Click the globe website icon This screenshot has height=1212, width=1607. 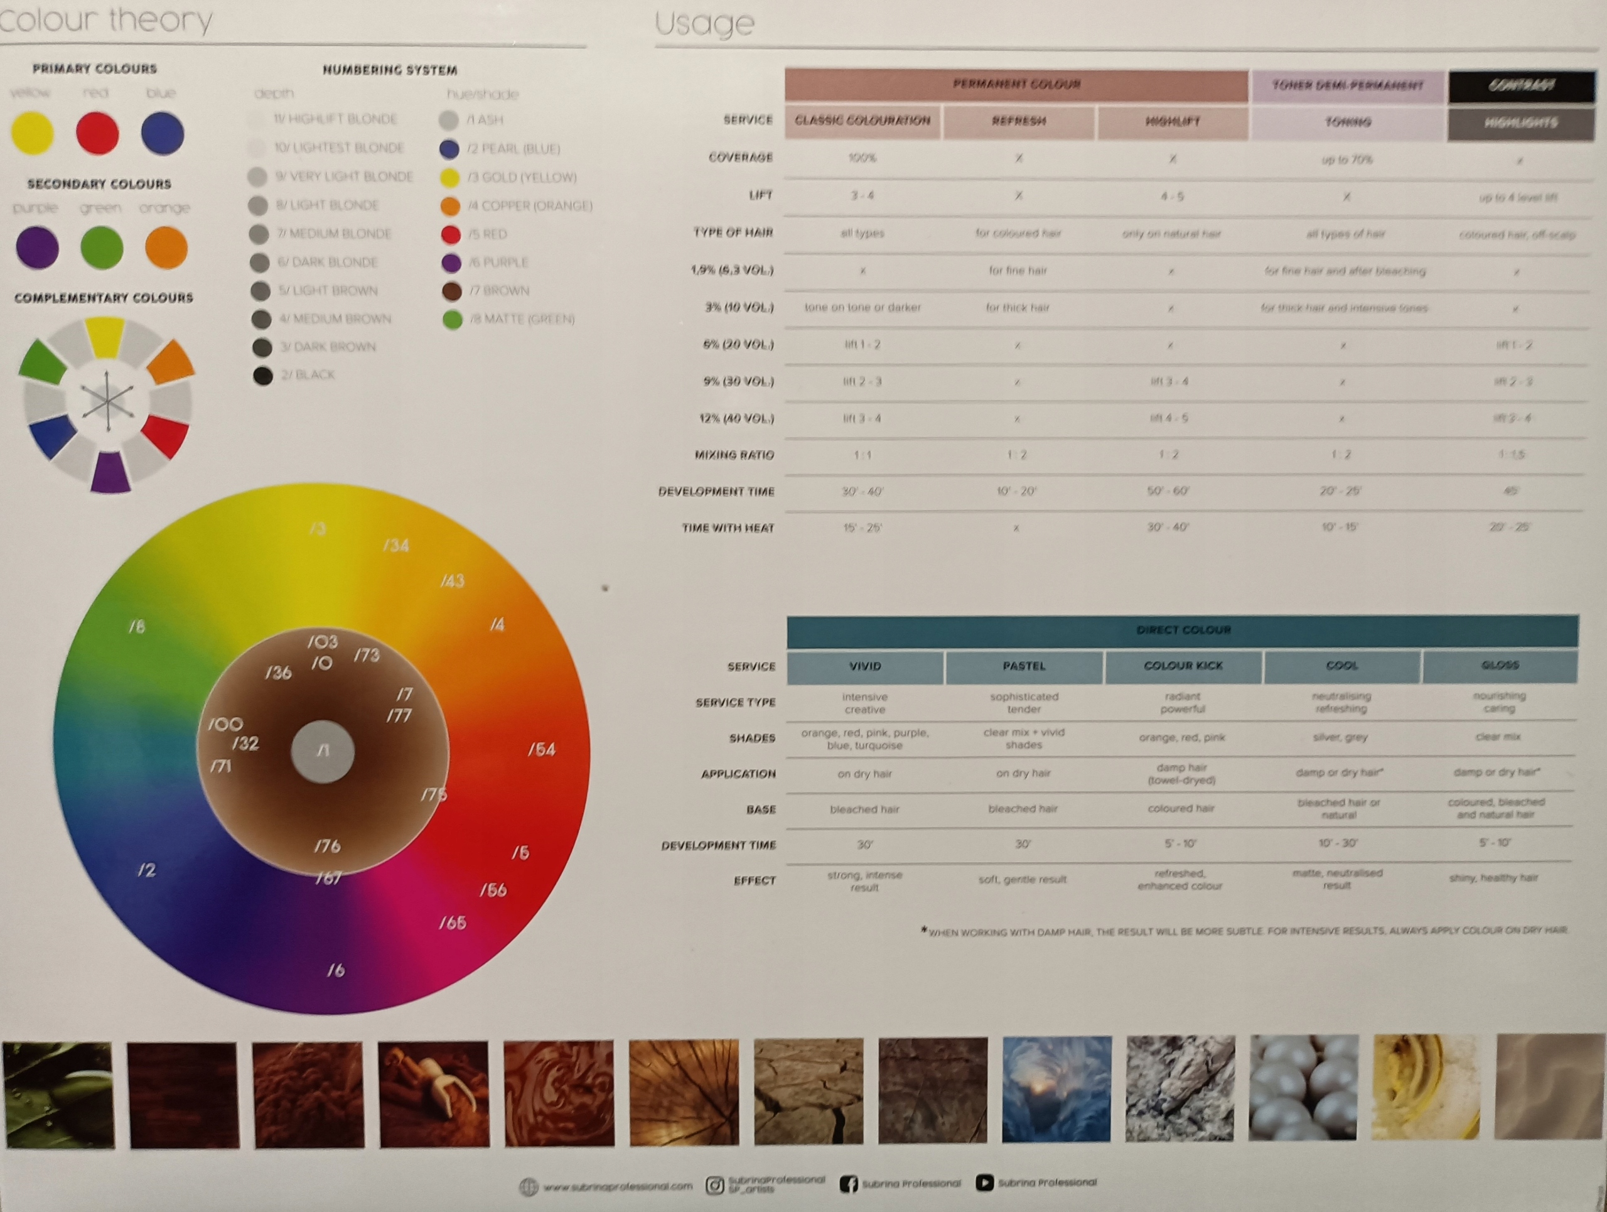[x=528, y=1187]
